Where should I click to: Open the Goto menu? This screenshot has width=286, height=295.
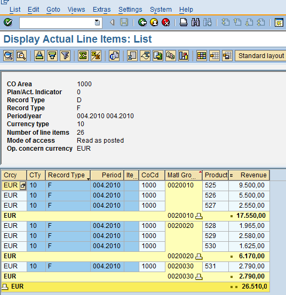point(53,10)
